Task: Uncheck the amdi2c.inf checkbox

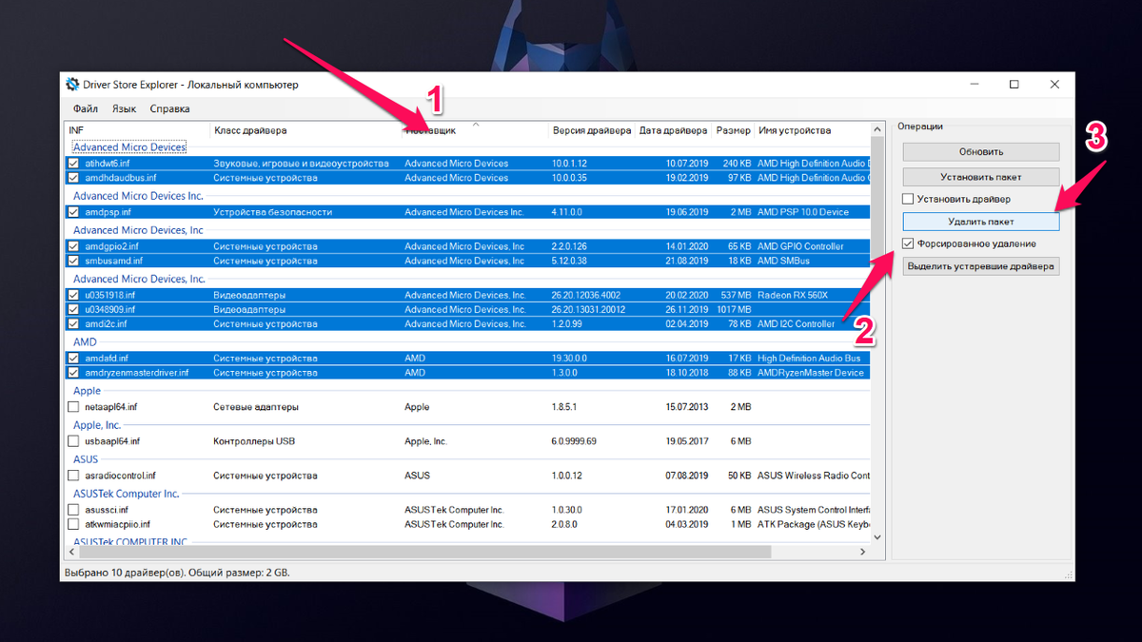Action: pos(74,324)
